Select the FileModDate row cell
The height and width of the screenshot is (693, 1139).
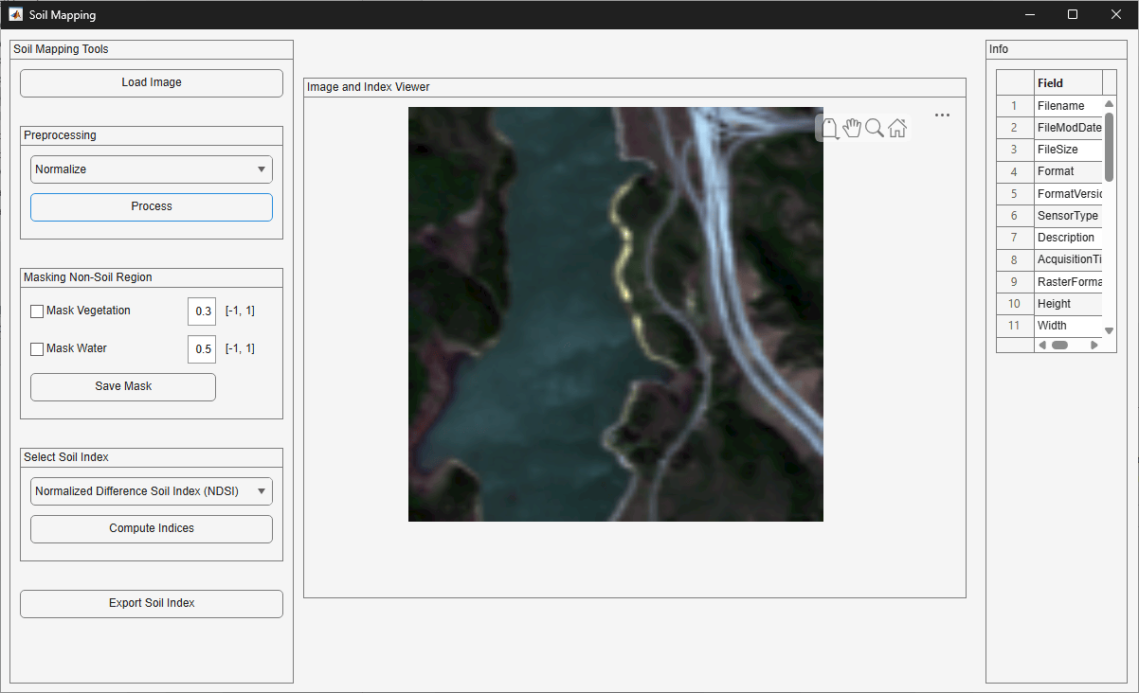click(x=1068, y=128)
